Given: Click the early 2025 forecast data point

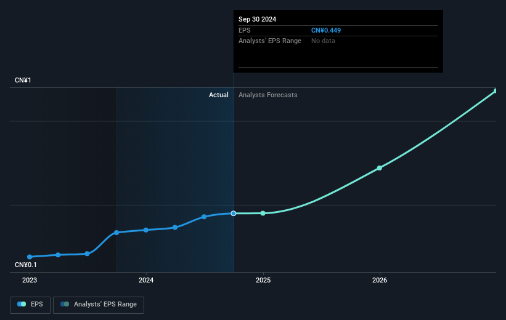Looking at the screenshot, I should pyautogui.click(x=263, y=214).
